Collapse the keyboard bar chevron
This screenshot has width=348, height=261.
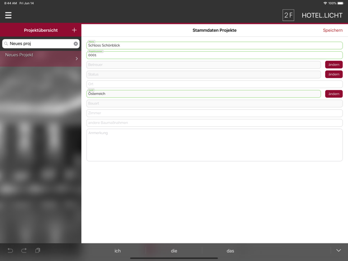(x=339, y=251)
